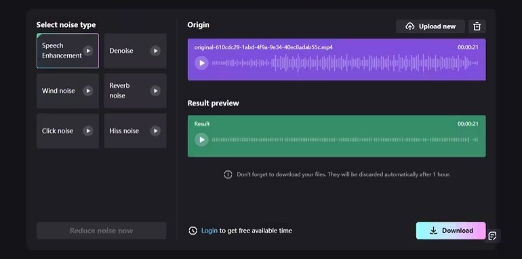Preview the Hiss noise sample sound
Image resolution: width=522 pixels, height=259 pixels.
pyautogui.click(x=155, y=131)
